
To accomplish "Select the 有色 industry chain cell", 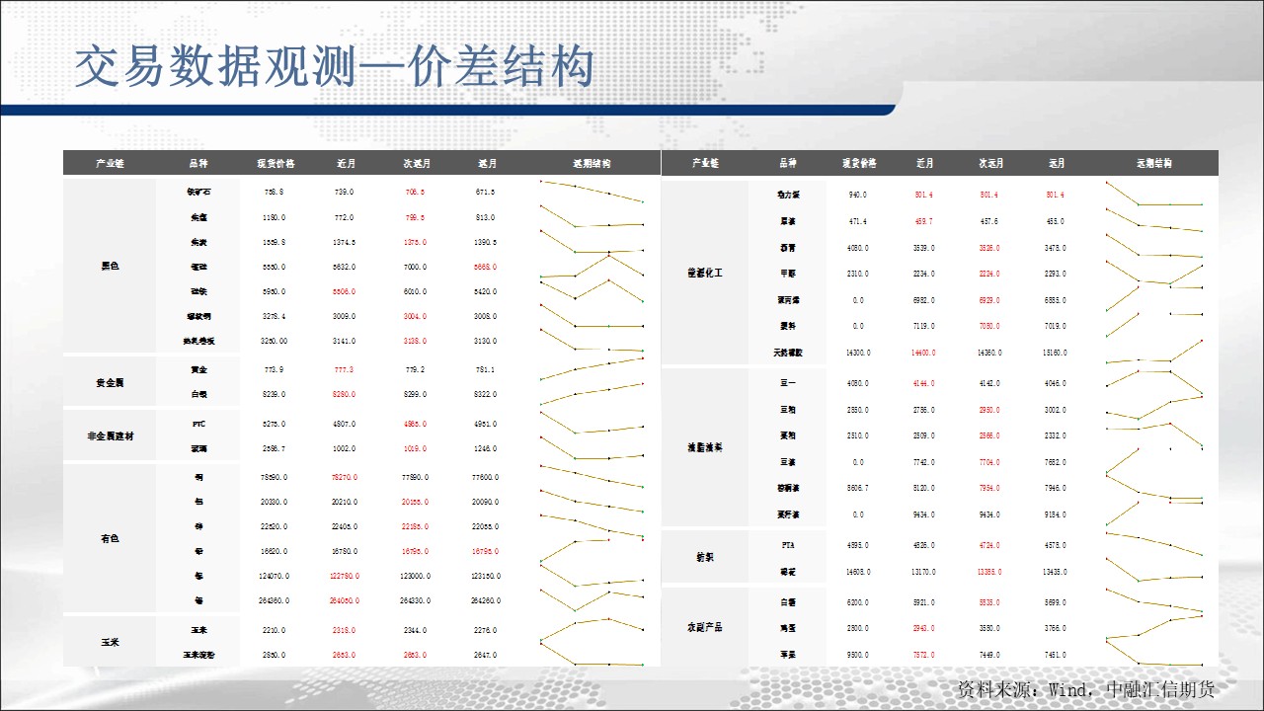I will 110,539.
